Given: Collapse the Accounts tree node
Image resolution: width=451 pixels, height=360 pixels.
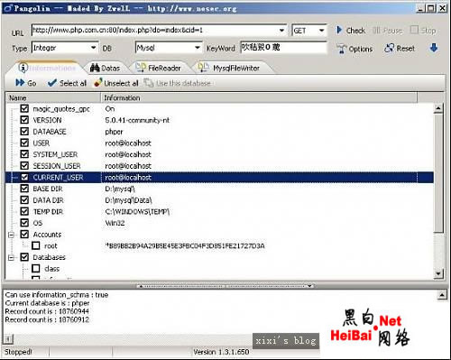Looking at the screenshot, I should pyautogui.click(x=12, y=235).
